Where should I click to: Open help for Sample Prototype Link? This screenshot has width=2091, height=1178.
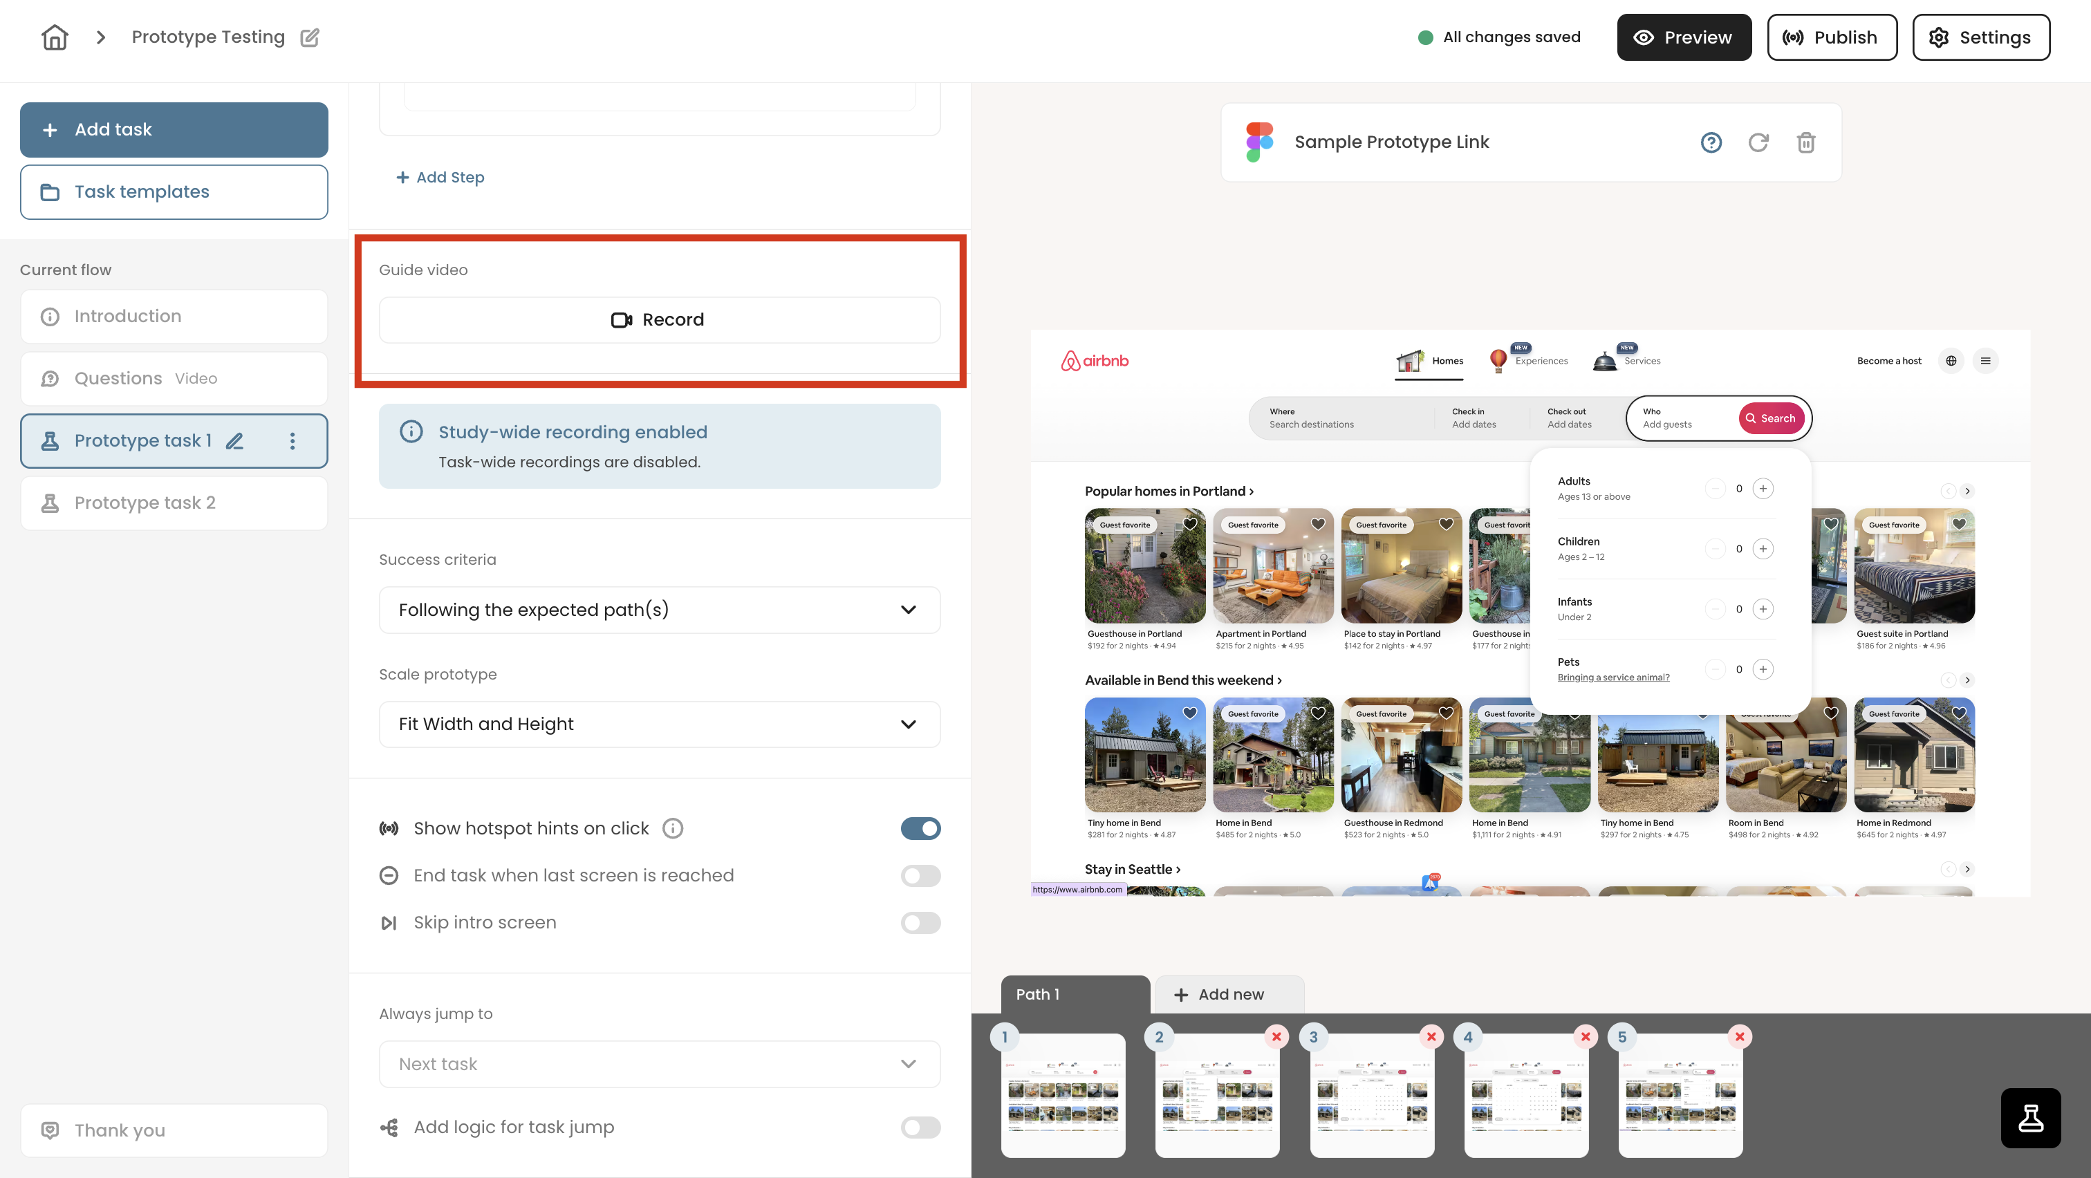pos(1711,143)
